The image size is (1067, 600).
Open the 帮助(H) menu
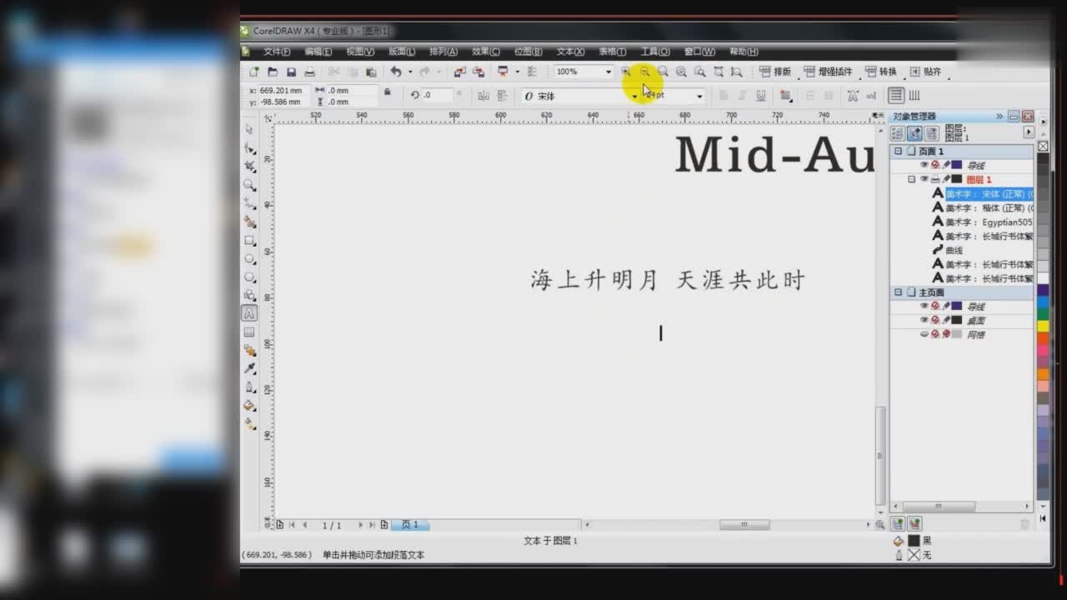[744, 52]
